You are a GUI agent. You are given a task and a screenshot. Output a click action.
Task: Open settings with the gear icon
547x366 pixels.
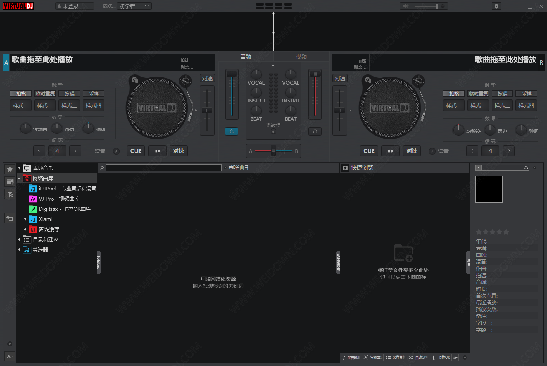(x=496, y=6)
